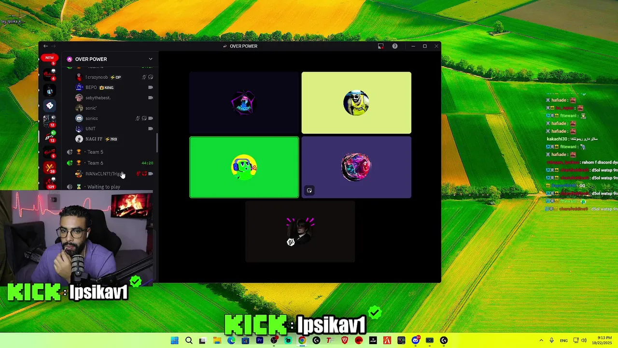
Task: Open Task View from taskbar
Action: click(203, 340)
